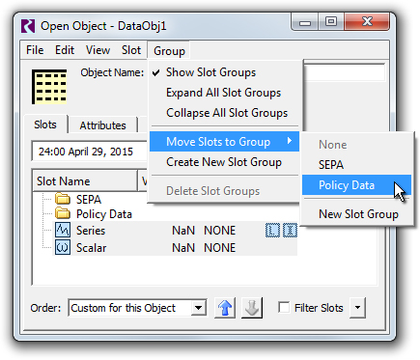The width and height of the screenshot is (420, 360).
Task: Open the File menu
Action: [35, 50]
